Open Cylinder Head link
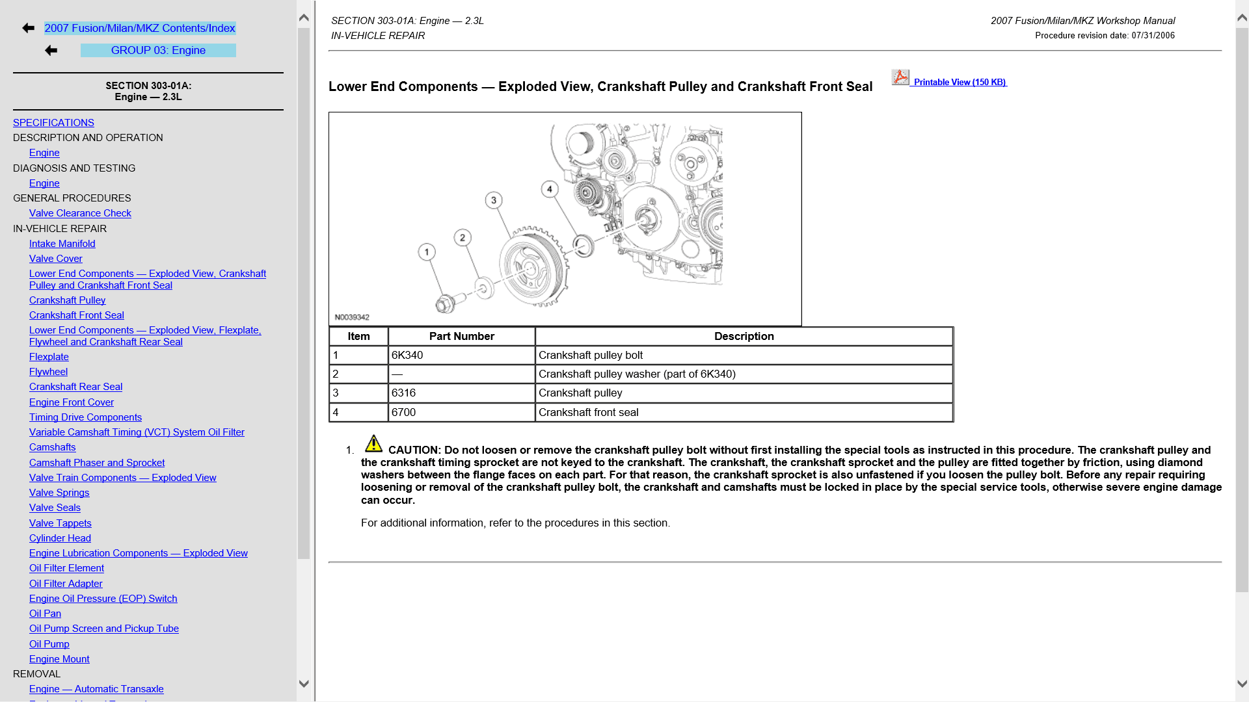The width and height of the screenshot is (1249, 702). click(x=60, y=538)
